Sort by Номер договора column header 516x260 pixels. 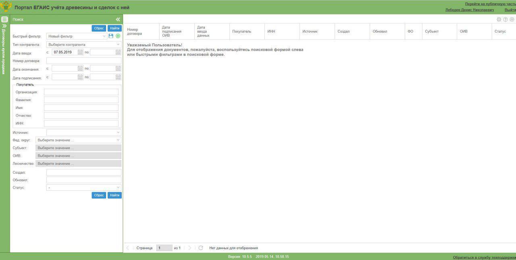point(141,31)
